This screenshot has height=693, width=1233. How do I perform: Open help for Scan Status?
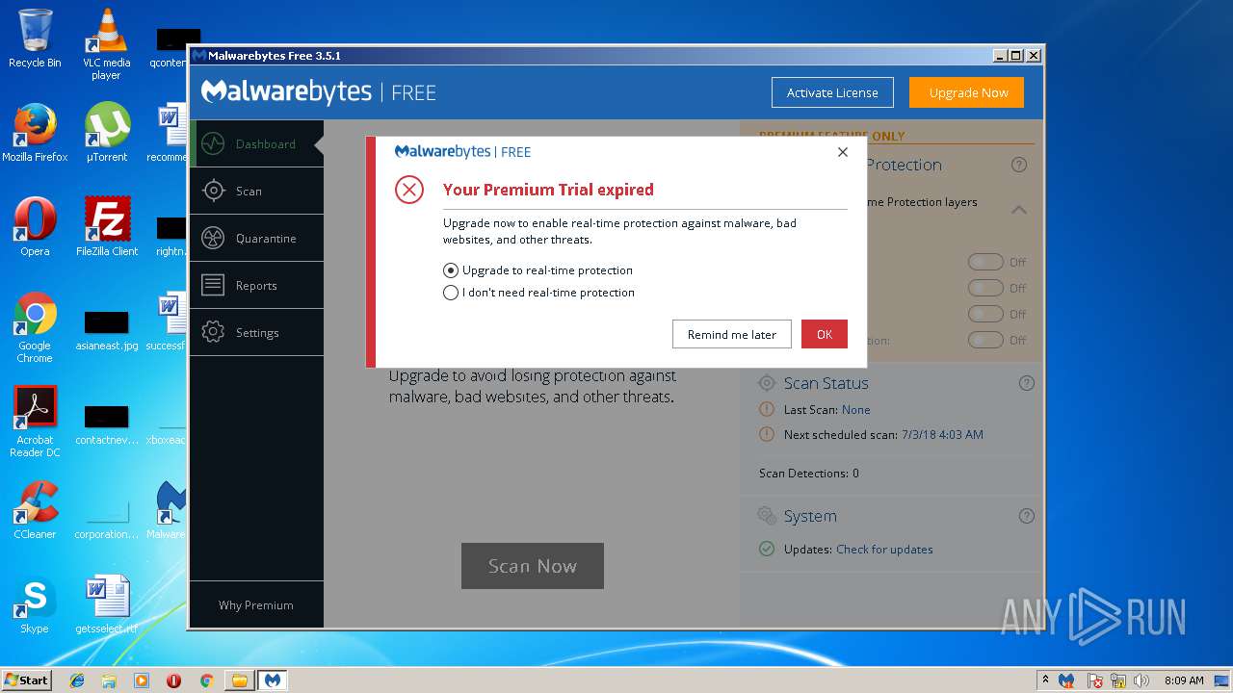[1027, 383]
